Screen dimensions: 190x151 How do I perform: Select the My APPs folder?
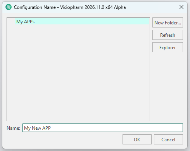[82, 21]
